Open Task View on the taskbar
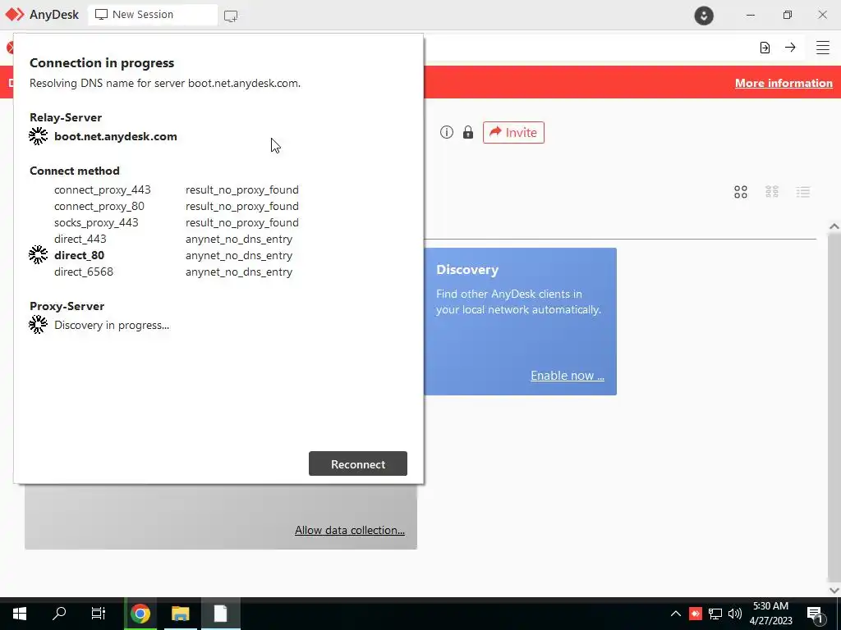This screenshot has height=630, width=841. click(99, 614)
